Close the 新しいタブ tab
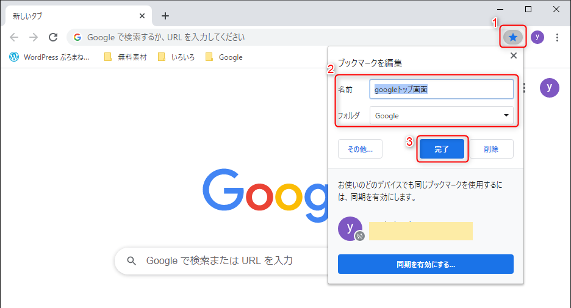 coord(142,16)
